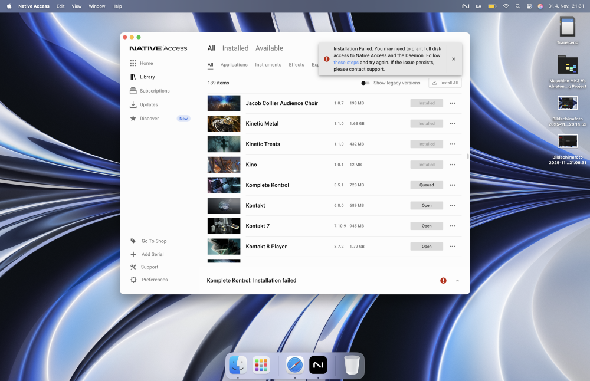Click the Add Serial plus icon

(133, 254)
